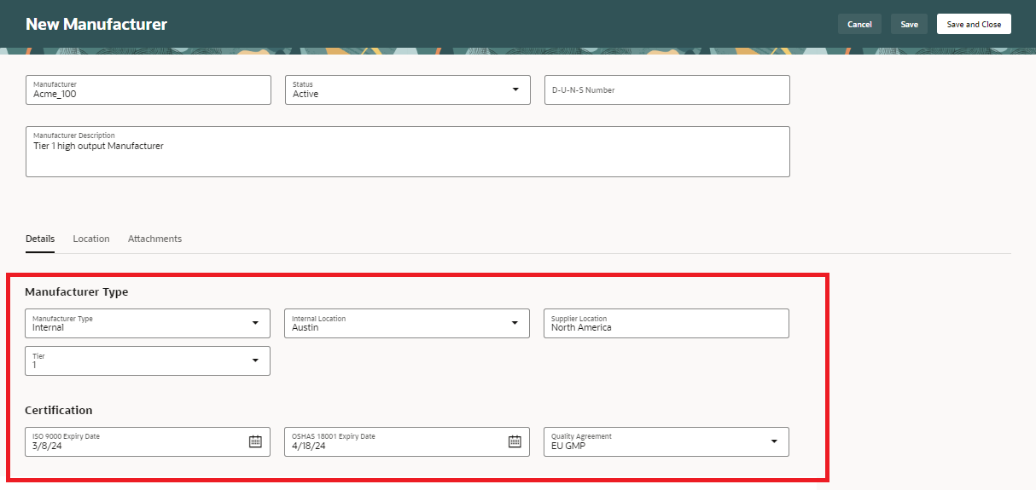Focus the Manufacturer name field

click(148, 89)
